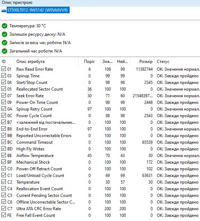Screen dimensions: 200x221
Task: Click the Command Timeout raw value 65539
Action: click(x=147, y=142)
